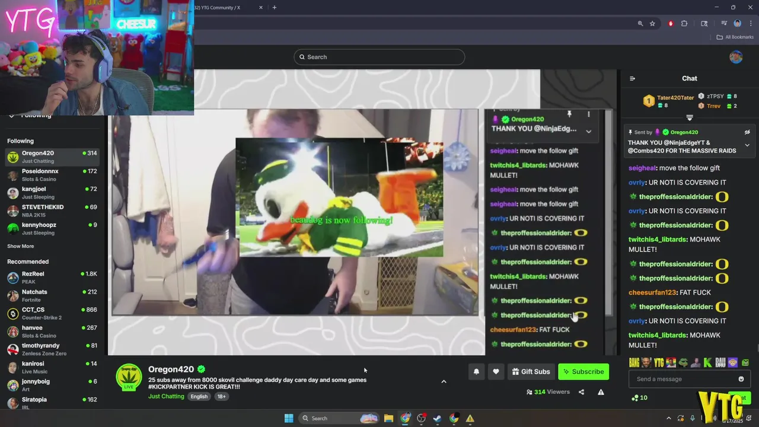The height and width of the screenshot is (427, 759).
Task: Open hanvee recommended channel
Action: click(x=52, y=332)
